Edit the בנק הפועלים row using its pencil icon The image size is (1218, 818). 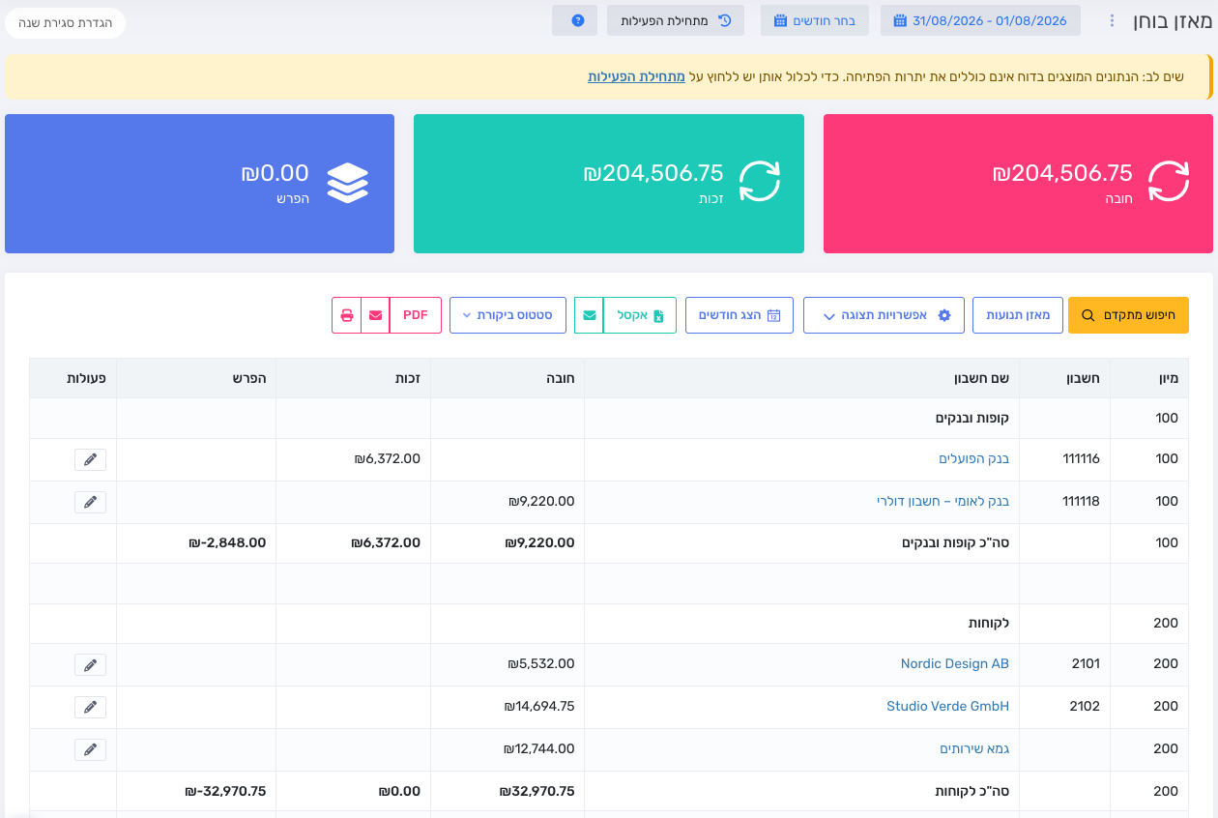point(90,459)
